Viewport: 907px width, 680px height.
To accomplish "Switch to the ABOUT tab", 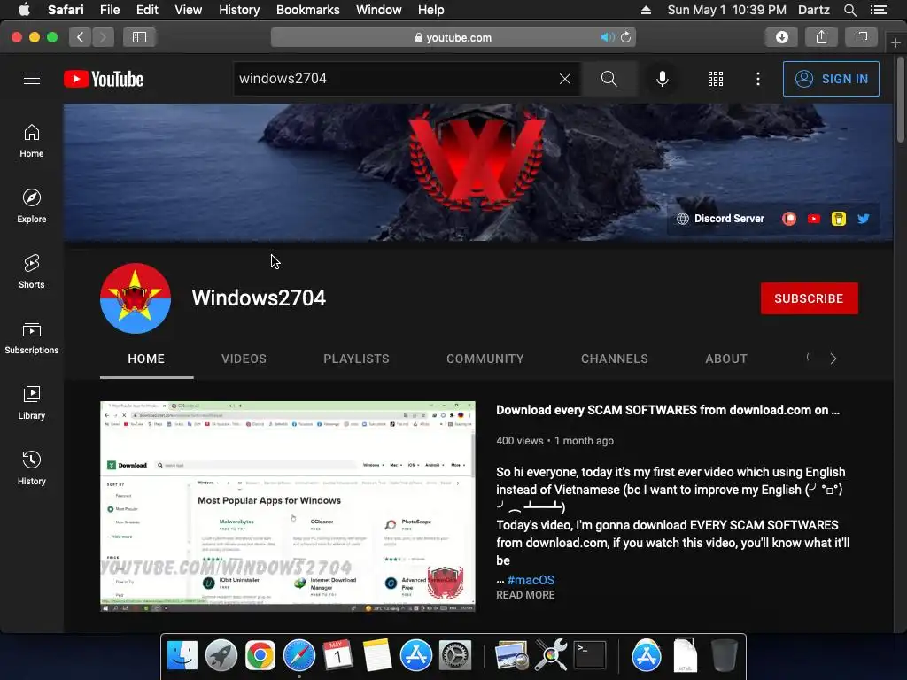I will click(x=726, y=359).
